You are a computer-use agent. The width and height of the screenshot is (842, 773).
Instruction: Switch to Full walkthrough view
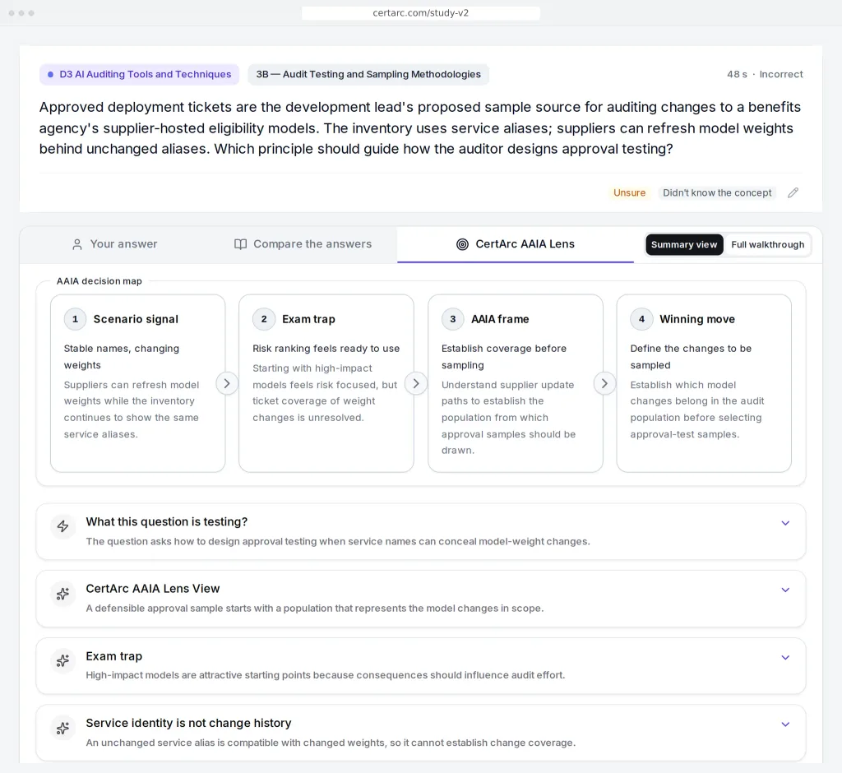(767, 244)
